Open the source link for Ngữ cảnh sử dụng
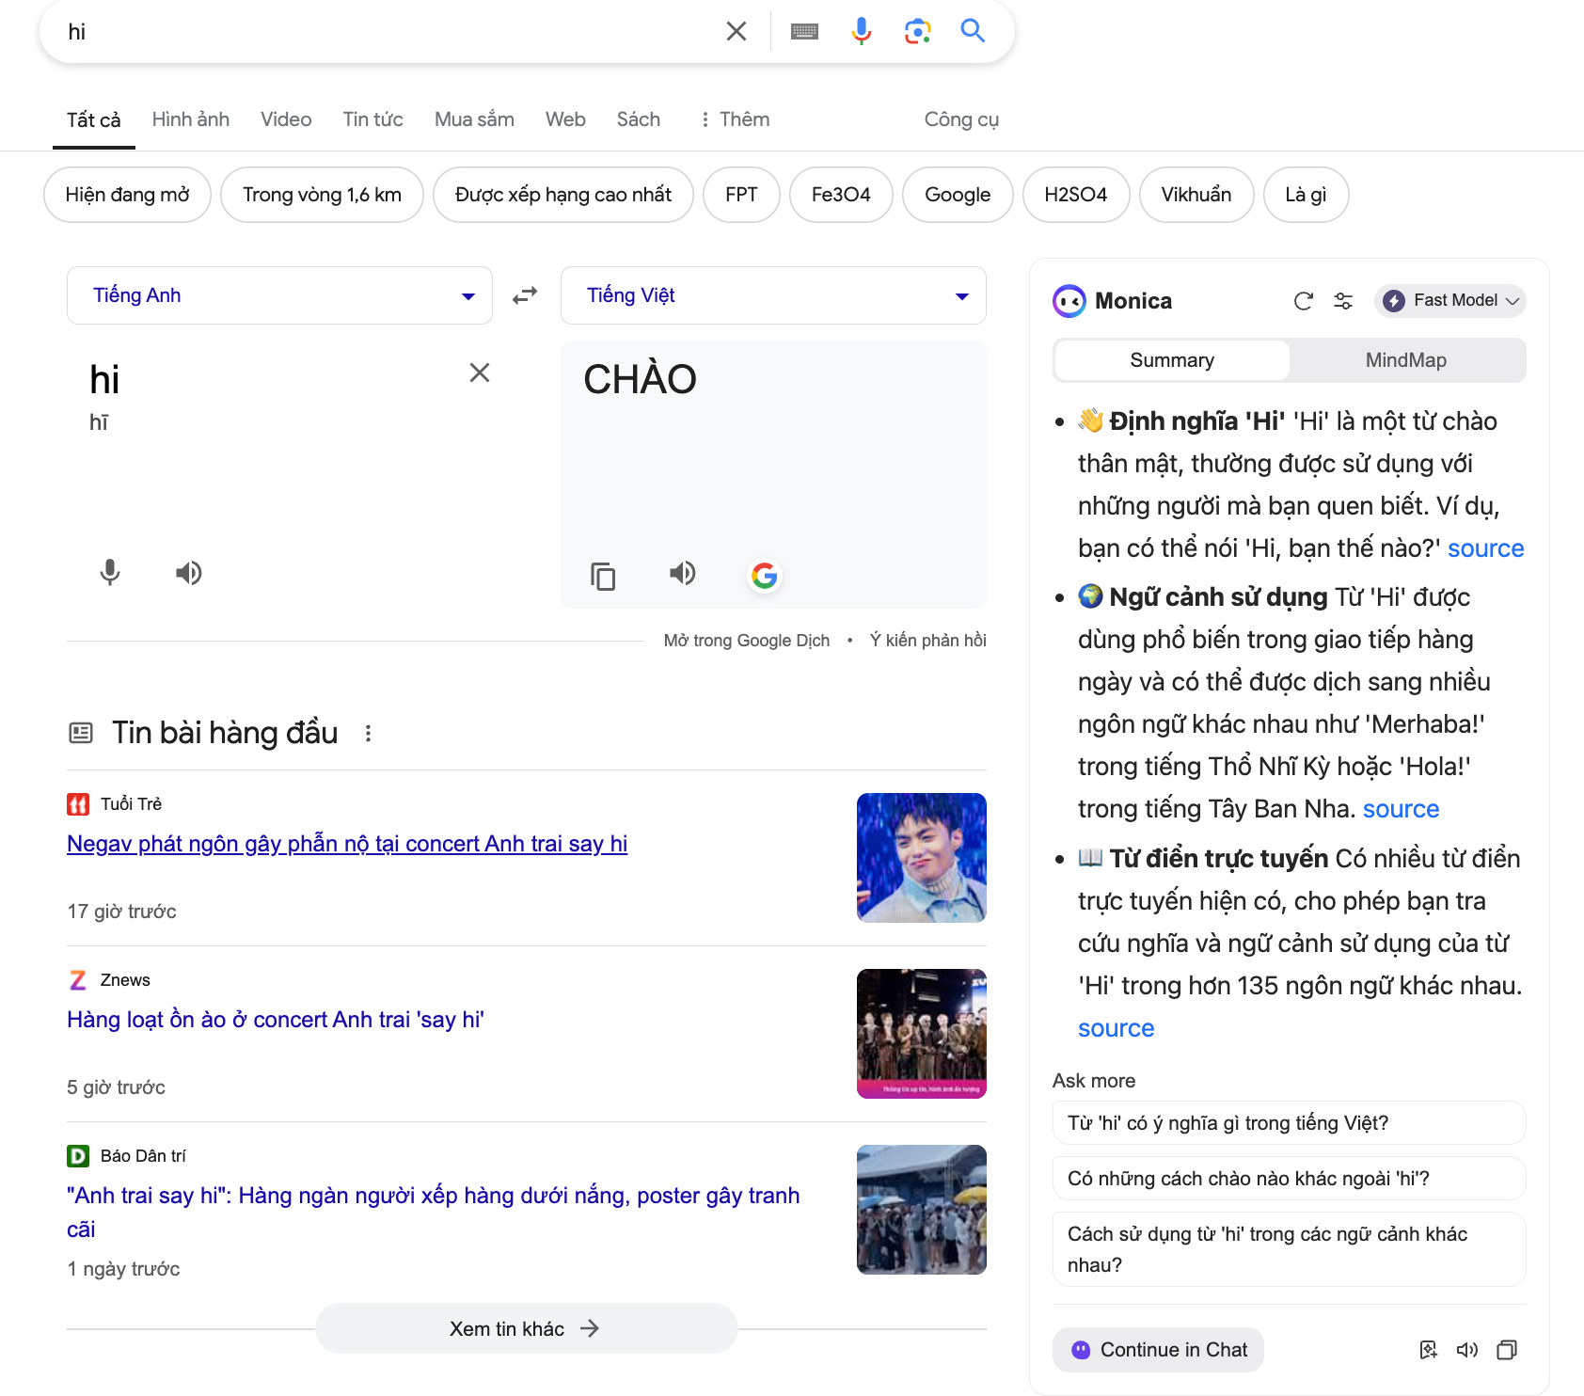Image resolution: width=1584 pixels, height=1396 pixels. tap(1401, 809)
